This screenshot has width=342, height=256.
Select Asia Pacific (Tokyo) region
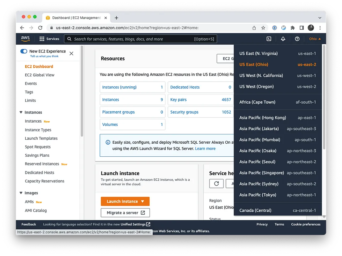click(278, 195)
